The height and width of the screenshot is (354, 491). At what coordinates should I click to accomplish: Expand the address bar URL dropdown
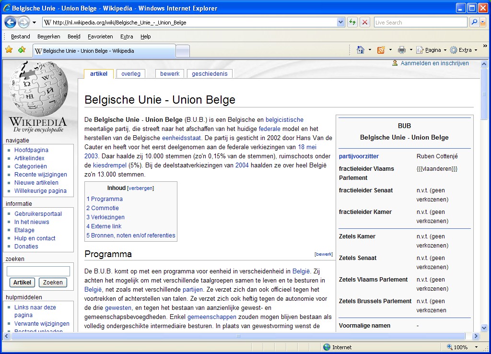click(x=340, y=22)
